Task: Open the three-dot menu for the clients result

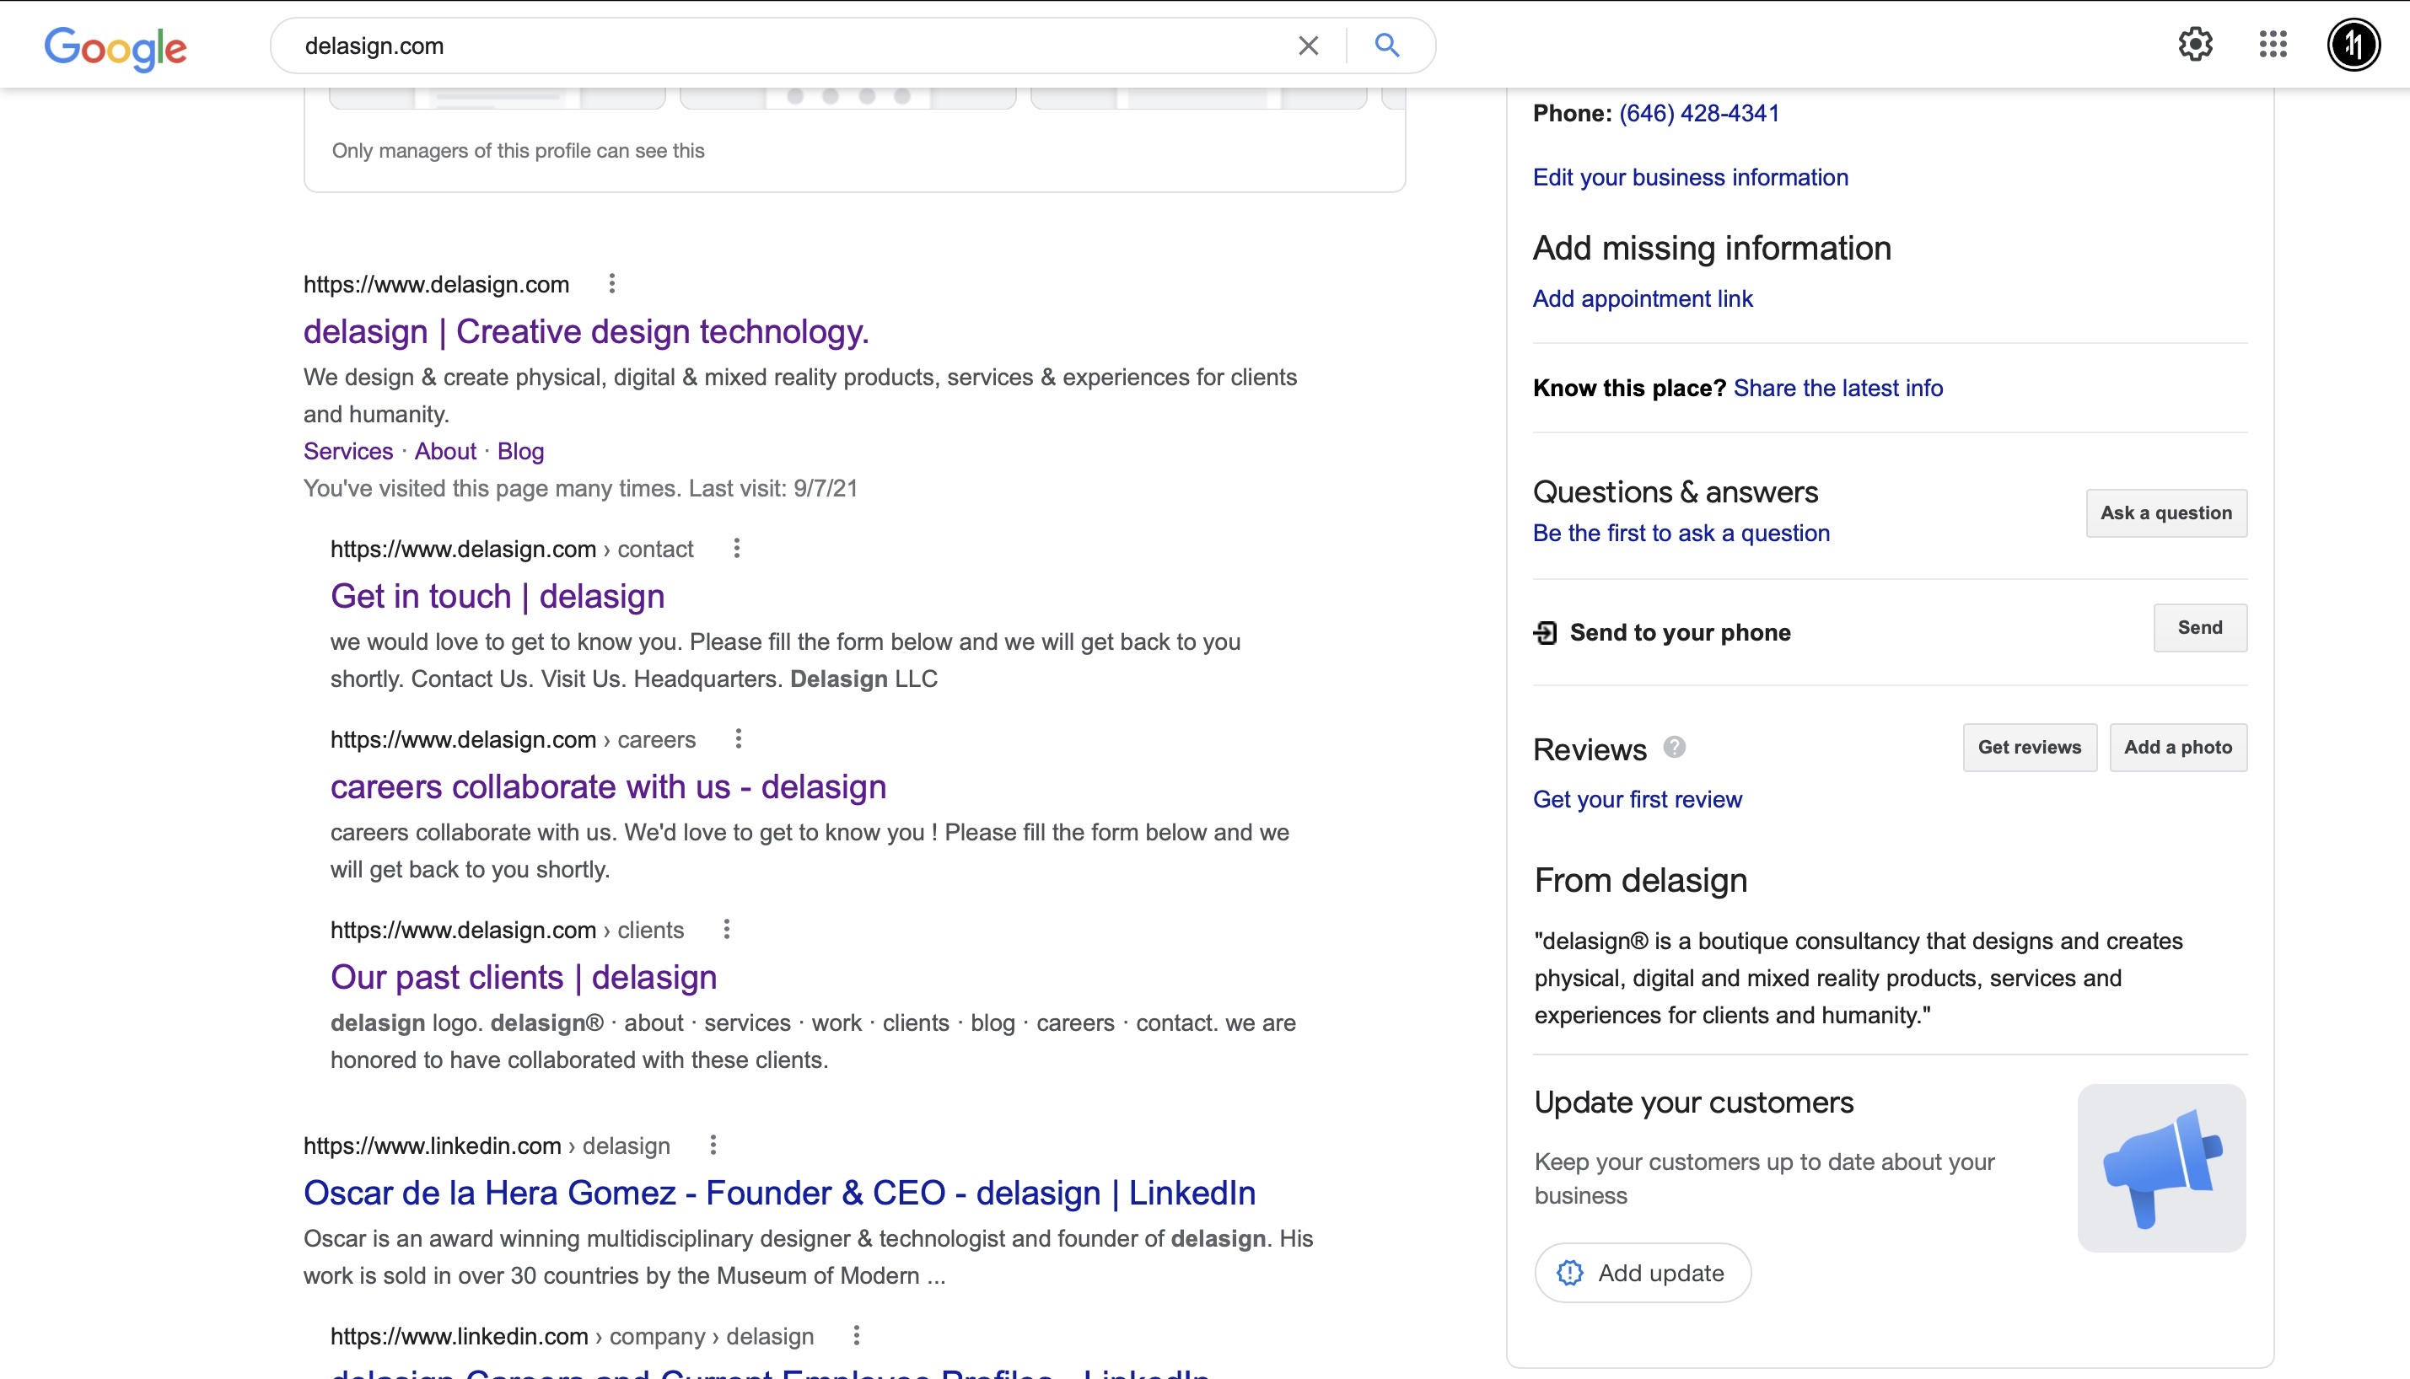Action: click(x=727, y=929)
